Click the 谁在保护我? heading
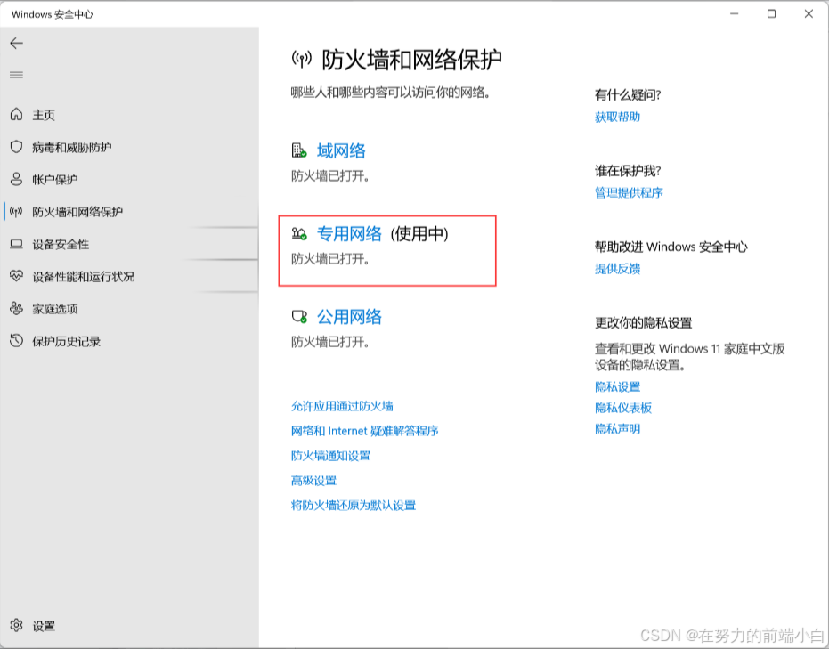The height and width of the screenshot is (649, 829). click(x=628, y=171)
